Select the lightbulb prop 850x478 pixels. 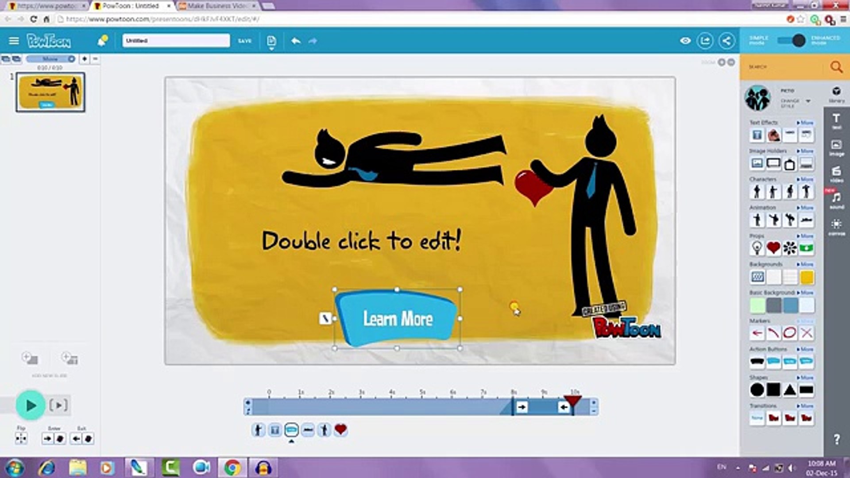757,248
